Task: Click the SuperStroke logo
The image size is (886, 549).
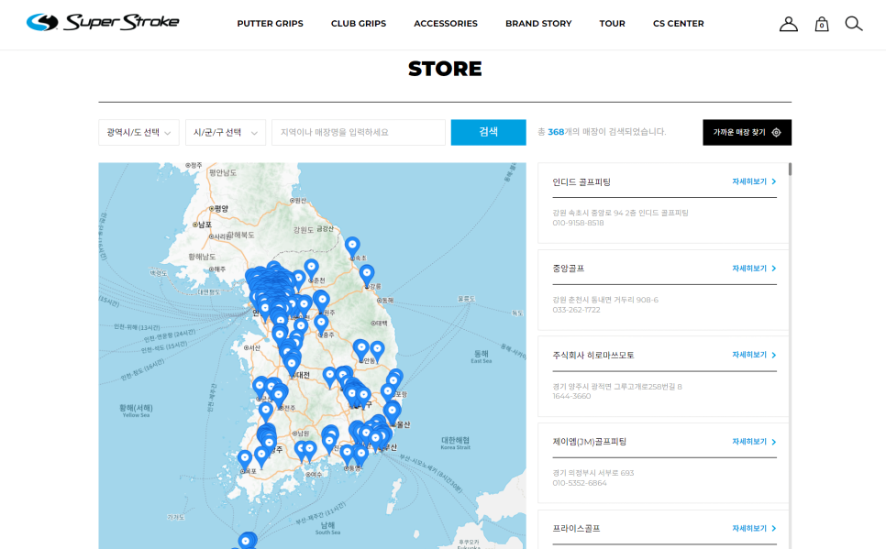Action: tap(103, 23)
